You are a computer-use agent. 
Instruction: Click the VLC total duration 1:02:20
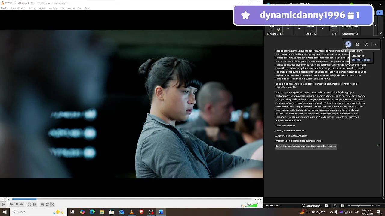(258, 199)
